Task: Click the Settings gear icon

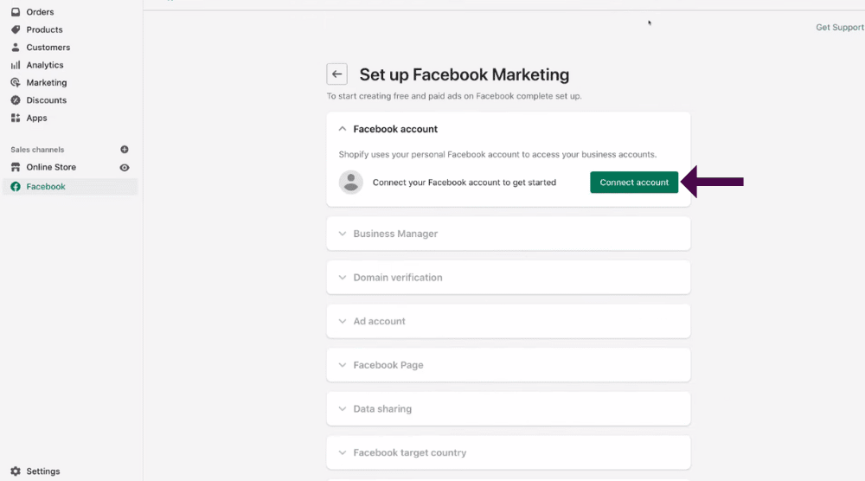Action: (x=16, y=471)
